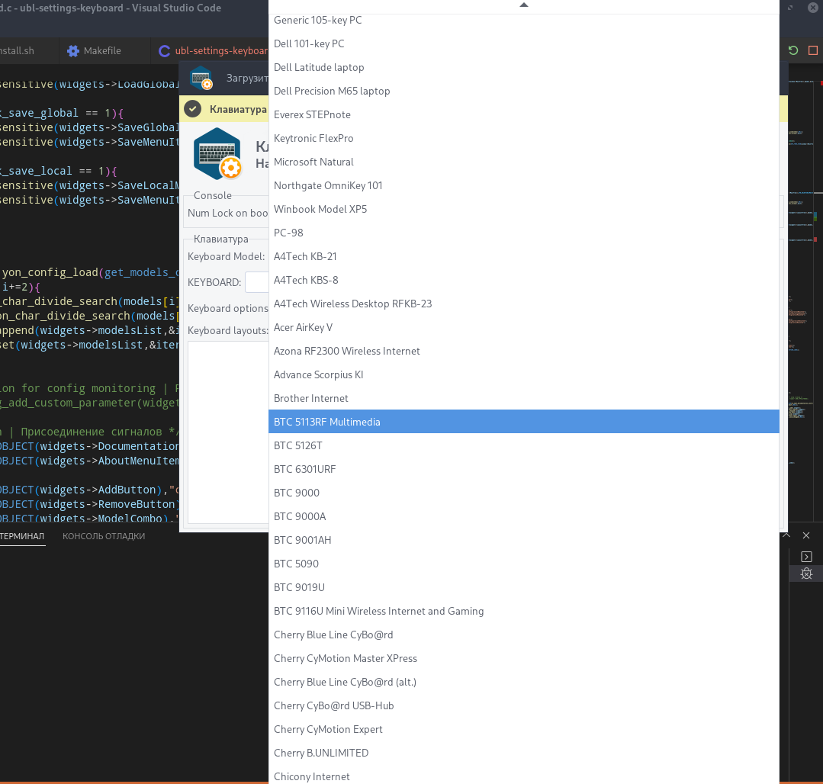This screenshot has height=784, width=823.
Task: Choose Keytronic FlexPro from dropdown
Action: (523, 138)
